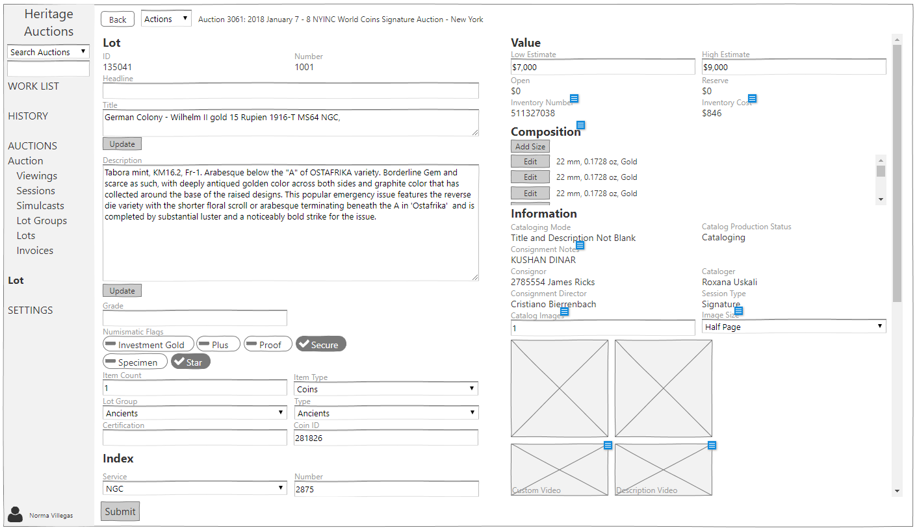Click the second composition Edit button
This screenshot has width=917, height=530.
[x=530, y=177]
